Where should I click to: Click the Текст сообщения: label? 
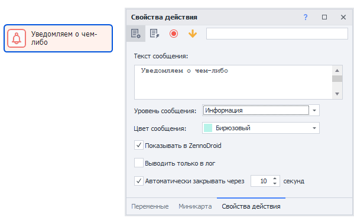[x=161, y=56]
